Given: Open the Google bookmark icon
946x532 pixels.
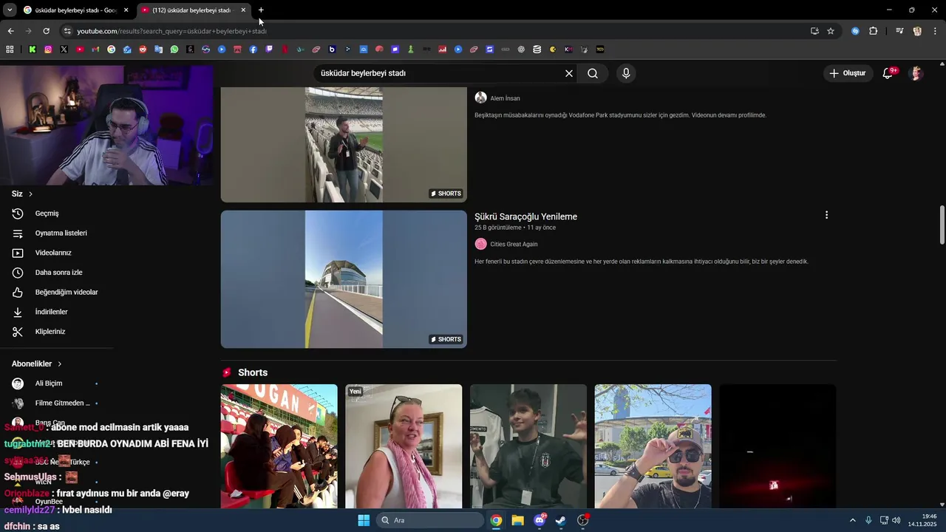Looking at the screenshot, I should pos(112,50).
